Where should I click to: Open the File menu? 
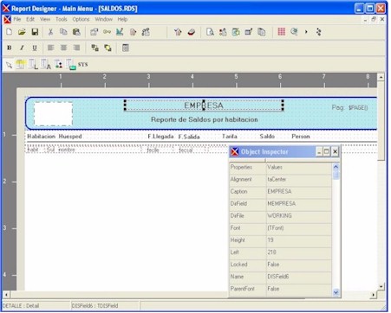coord(17,19)
